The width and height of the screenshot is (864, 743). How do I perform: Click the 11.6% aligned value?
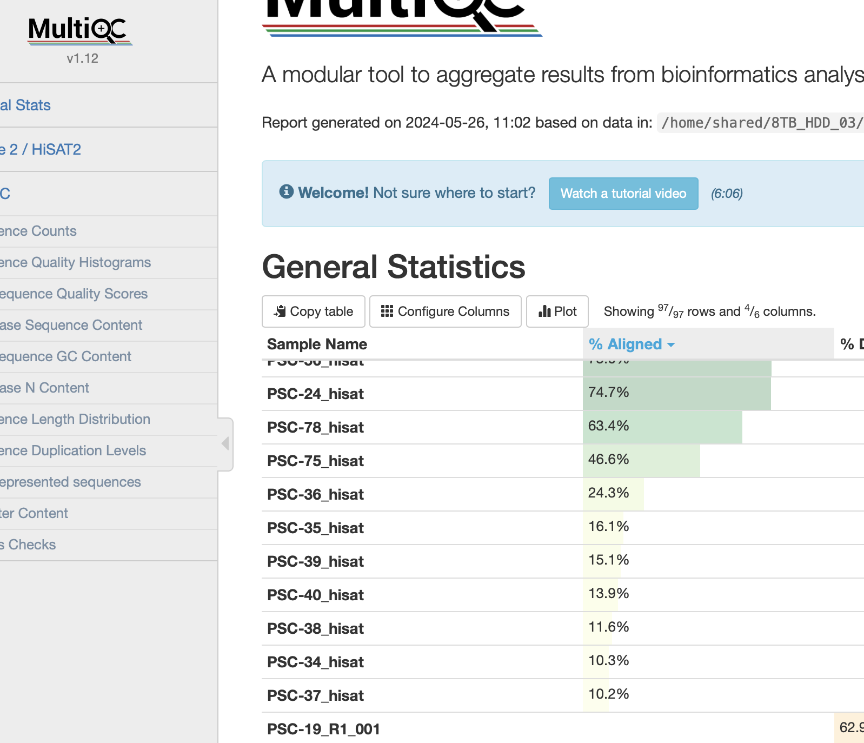[608, 627]
